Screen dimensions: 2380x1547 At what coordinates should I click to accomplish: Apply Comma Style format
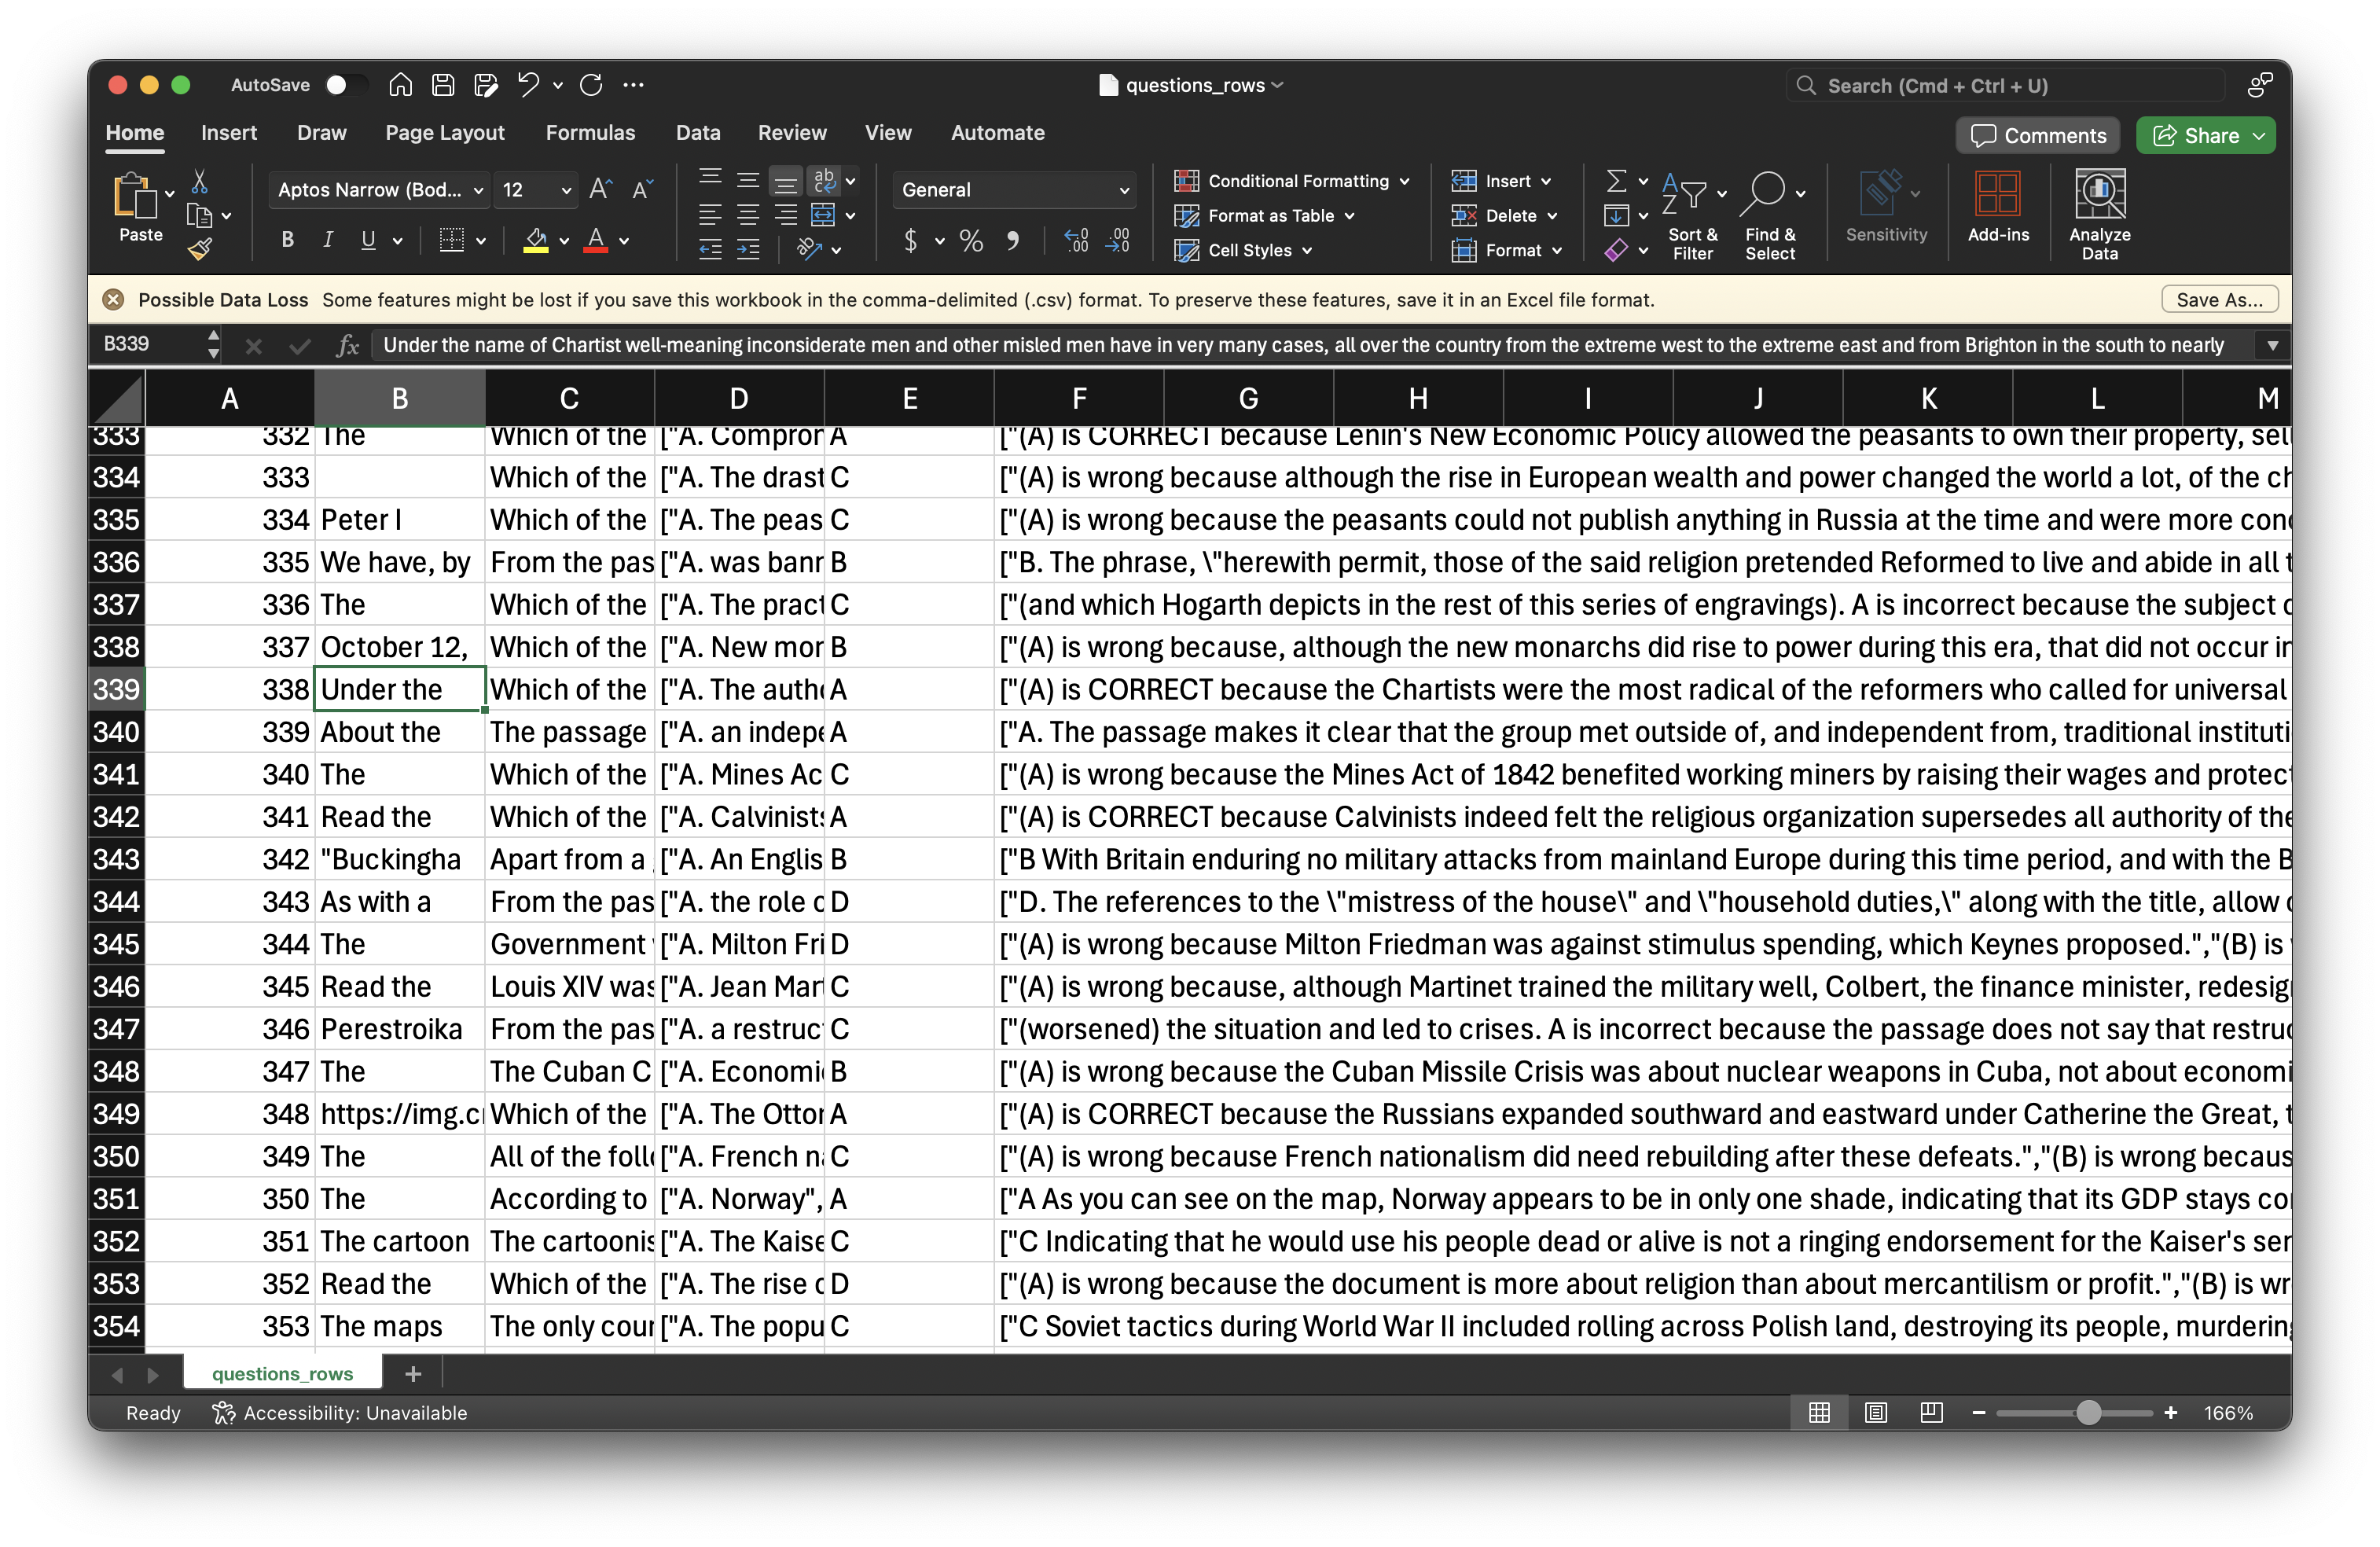(1014, 240)
